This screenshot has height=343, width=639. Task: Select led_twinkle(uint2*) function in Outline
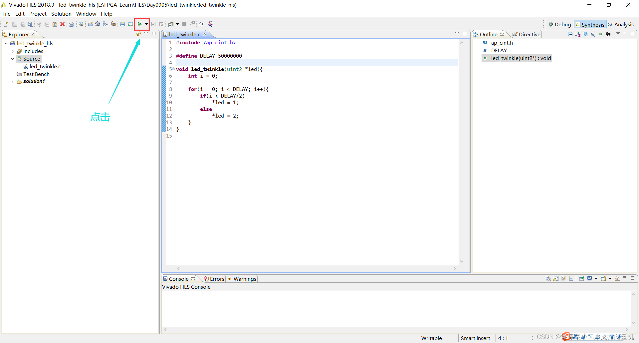pos(517,58)
